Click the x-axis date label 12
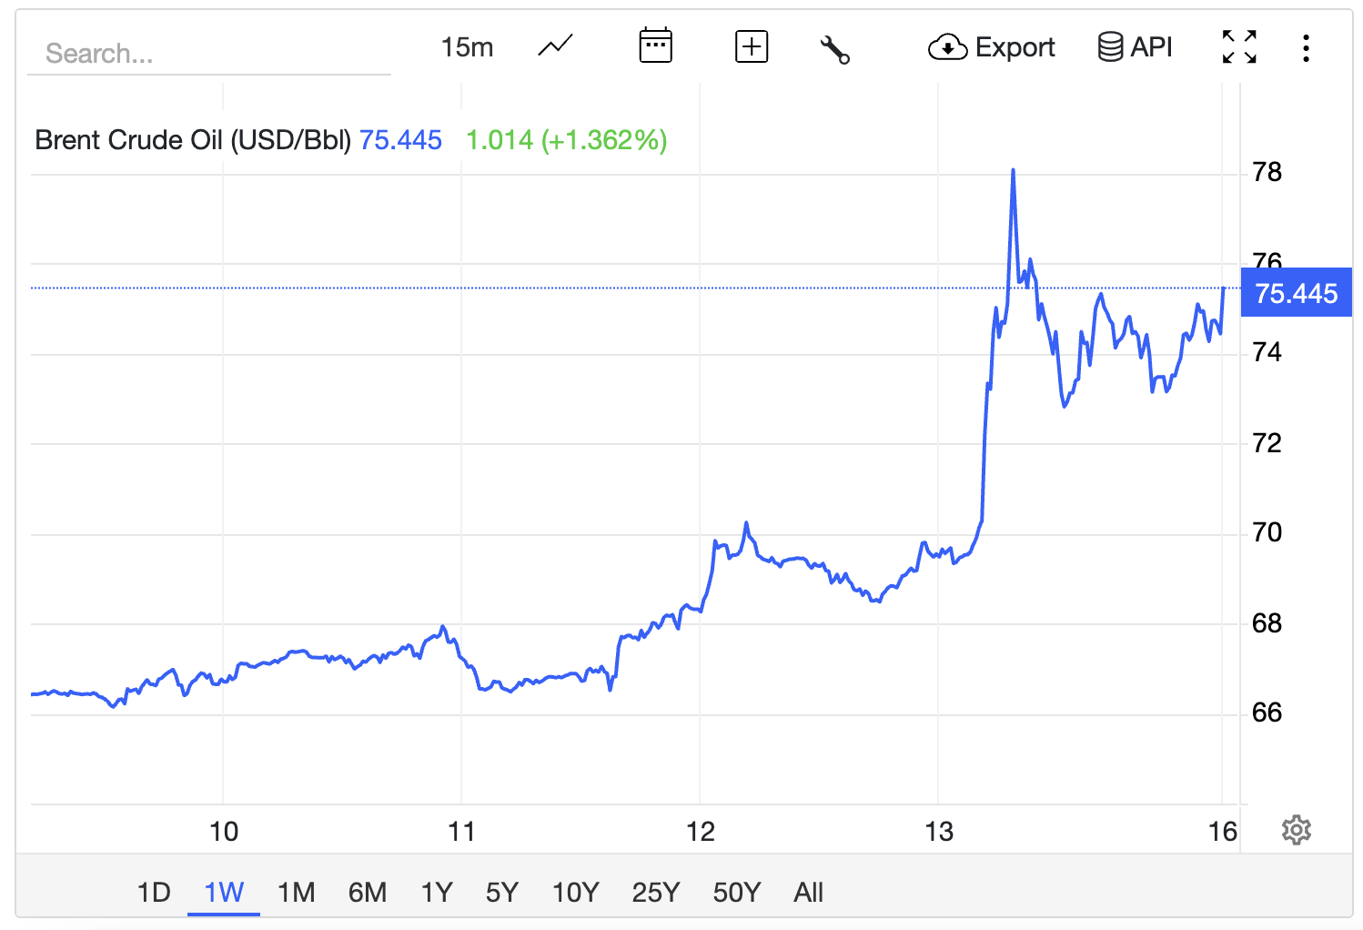The width and height of the screenshot is (1363, 930). 701,831
